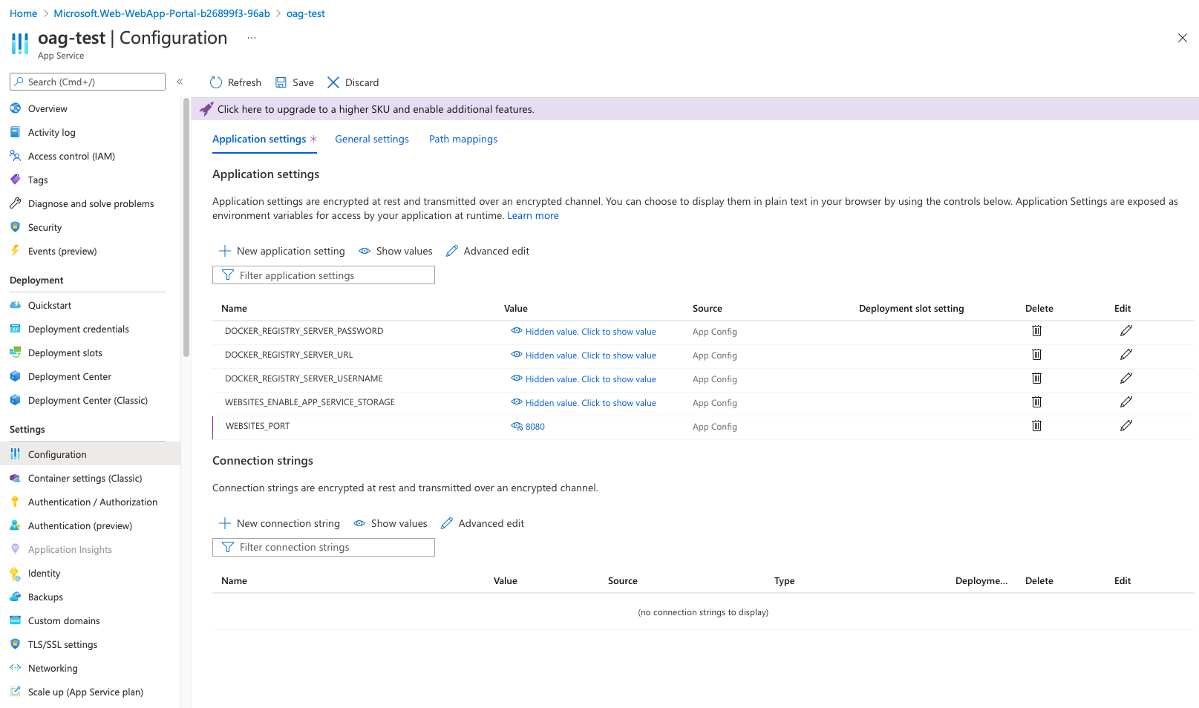Collapse the left sidebar menu
Screen dimensions: 1199x708
click(x=180, y=82)
